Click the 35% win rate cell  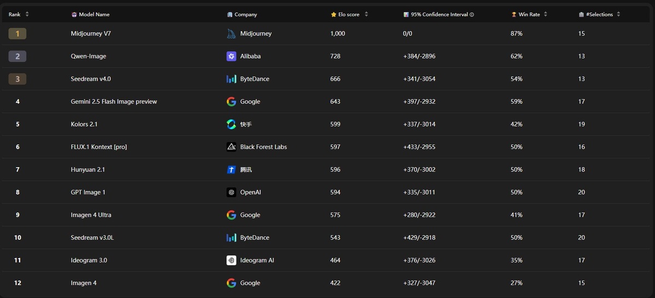tap(516, 260)
